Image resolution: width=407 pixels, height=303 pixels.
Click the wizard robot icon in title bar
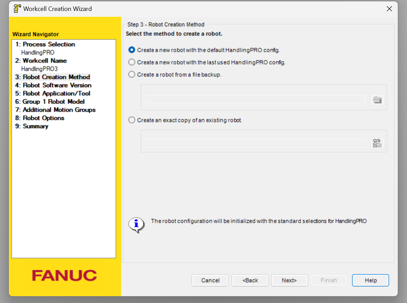tap(17, 9)
